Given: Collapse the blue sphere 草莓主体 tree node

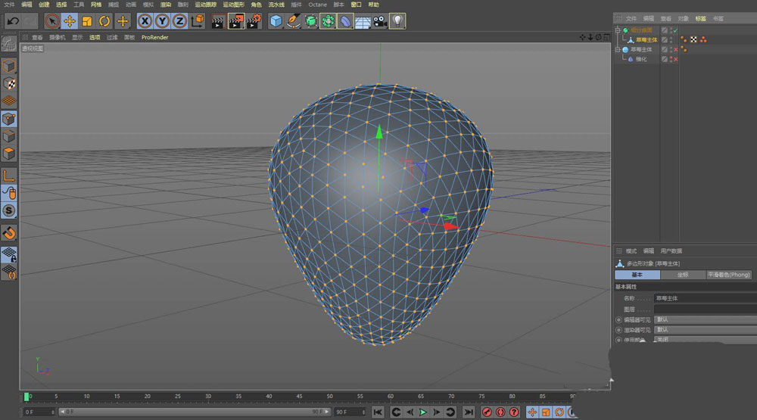Looking at the screenshot, I should coord(618,49).
